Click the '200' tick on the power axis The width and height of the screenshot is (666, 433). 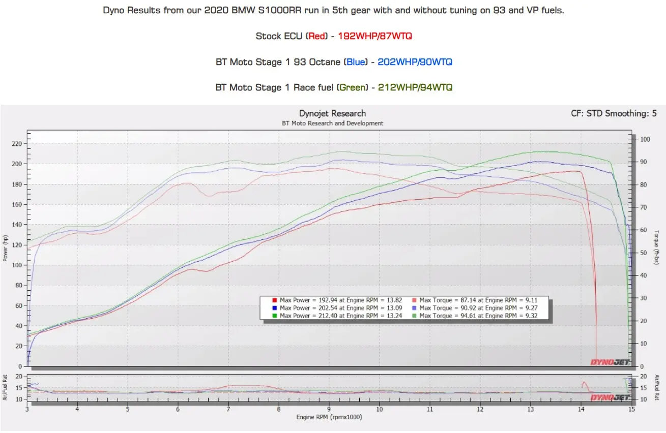tap(17, 164)
